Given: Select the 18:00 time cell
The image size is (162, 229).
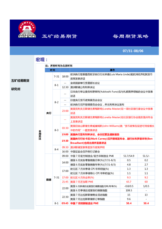Looking at the screenshot, I should click(x=65, y=76).
